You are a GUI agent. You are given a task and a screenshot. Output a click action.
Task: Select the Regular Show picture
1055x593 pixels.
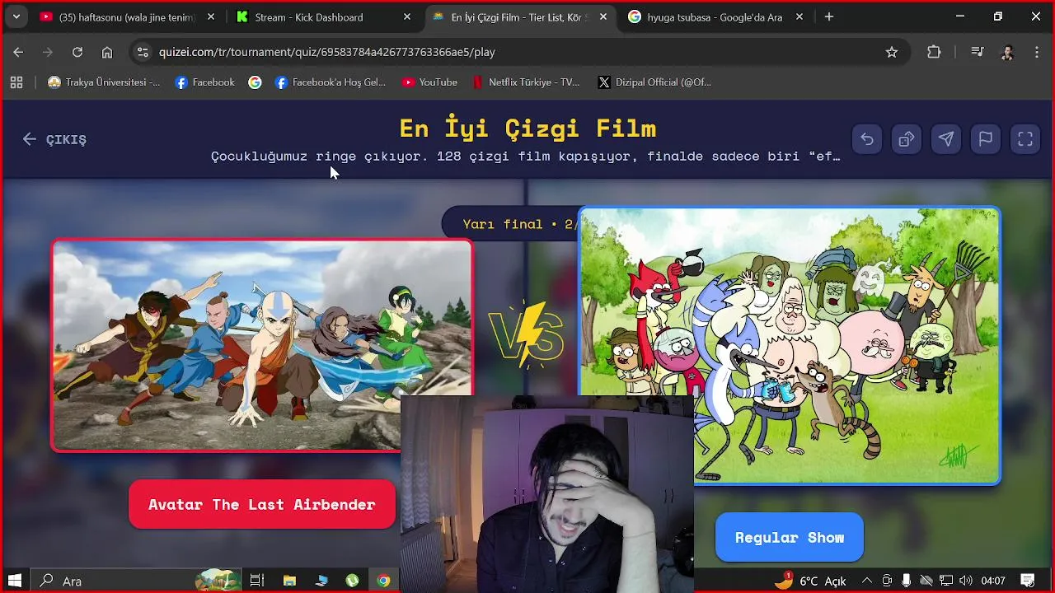790,345
